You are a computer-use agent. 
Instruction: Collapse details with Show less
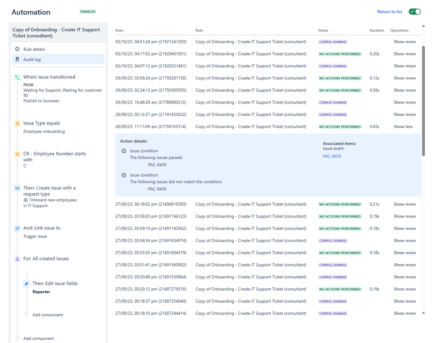point(403,127)
